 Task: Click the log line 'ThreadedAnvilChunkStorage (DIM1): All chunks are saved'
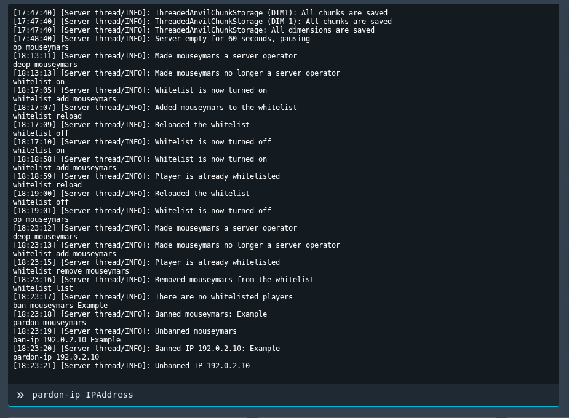click(201, 13)
